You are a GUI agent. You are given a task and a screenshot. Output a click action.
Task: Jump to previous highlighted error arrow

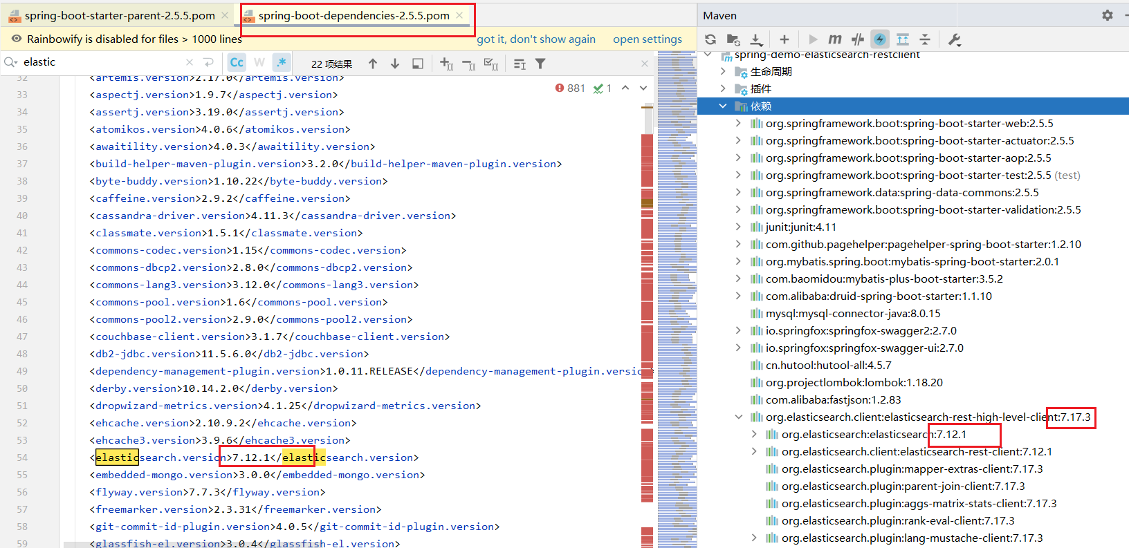(625, 88)
